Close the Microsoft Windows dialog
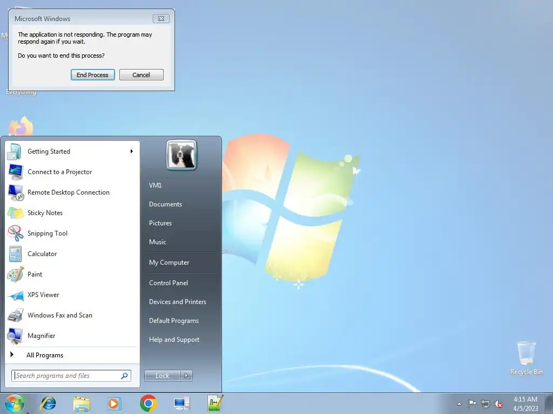The image size is (553, 414). click(161, 19)
